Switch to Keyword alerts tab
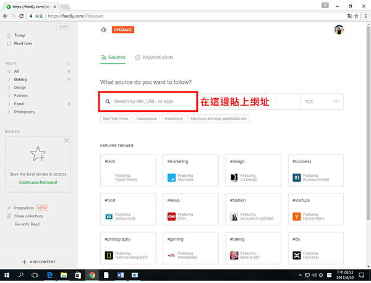Viewport: 371px width, 283px height. pyautogui.click(x=154, y=57)
